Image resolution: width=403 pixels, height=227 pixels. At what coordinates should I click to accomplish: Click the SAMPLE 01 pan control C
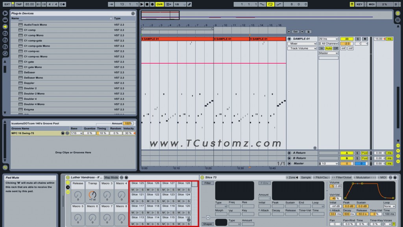click(361, 44)
